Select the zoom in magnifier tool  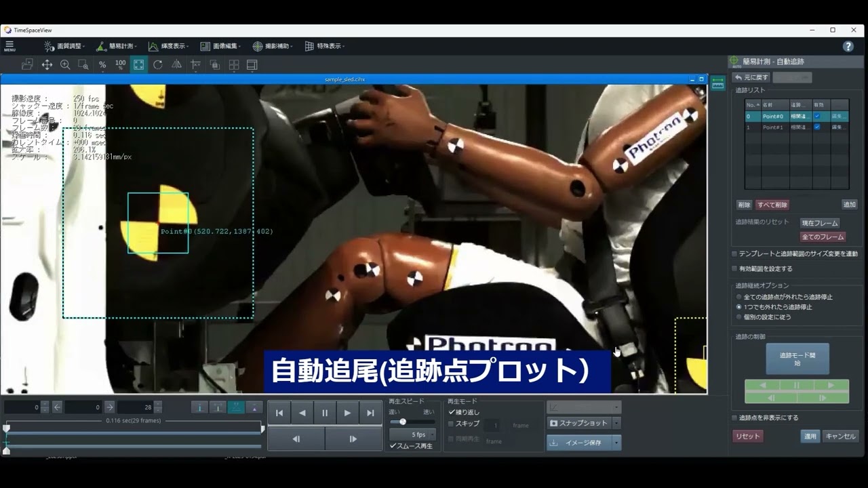65,64
